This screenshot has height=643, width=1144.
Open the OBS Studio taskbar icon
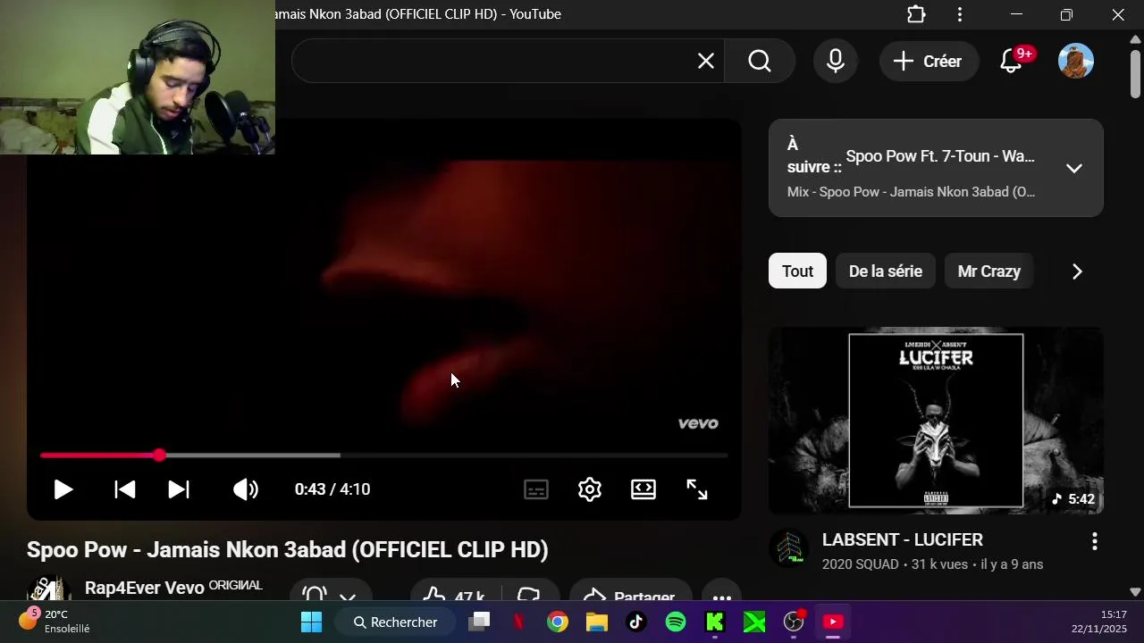[794, 622]
